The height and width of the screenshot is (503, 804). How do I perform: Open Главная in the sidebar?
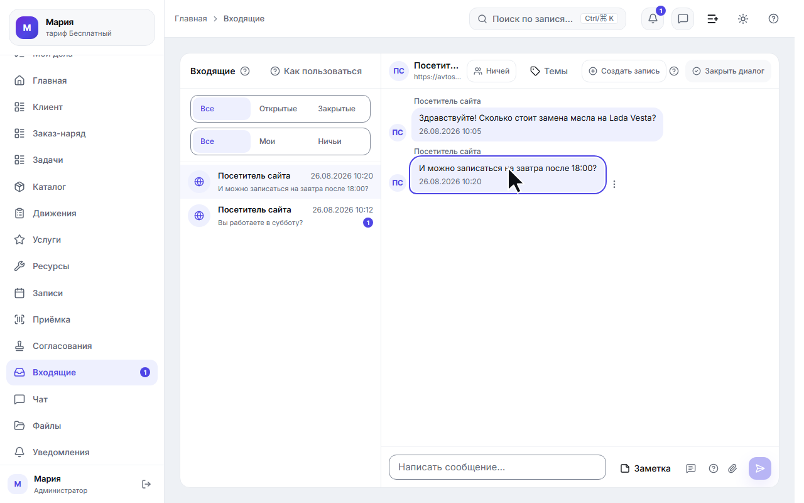(x=82, y=80)
